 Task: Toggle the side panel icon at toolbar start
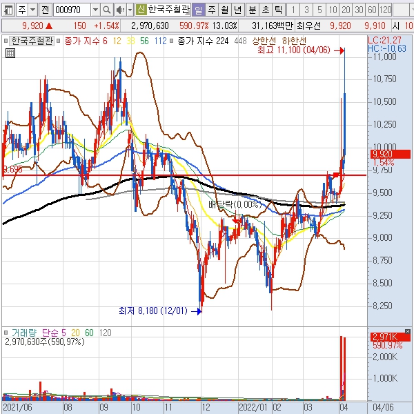pos(8,10)
